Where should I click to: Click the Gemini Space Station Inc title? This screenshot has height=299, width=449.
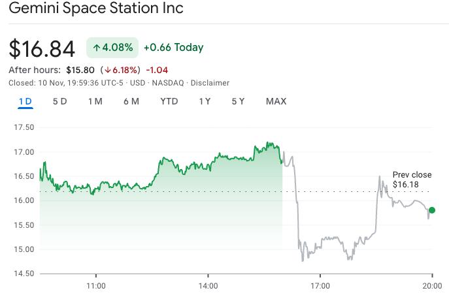[96, 8]
